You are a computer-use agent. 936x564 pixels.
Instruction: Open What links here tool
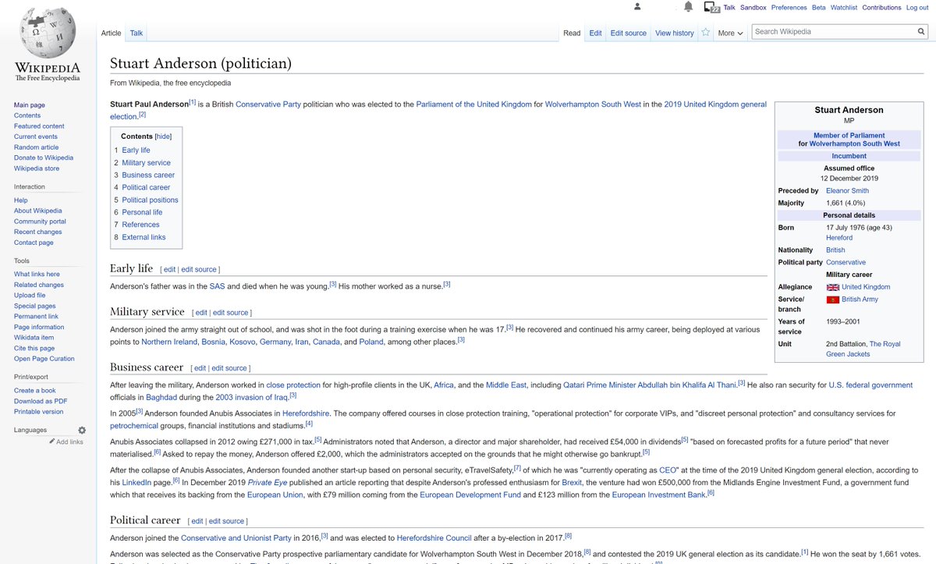37,274
